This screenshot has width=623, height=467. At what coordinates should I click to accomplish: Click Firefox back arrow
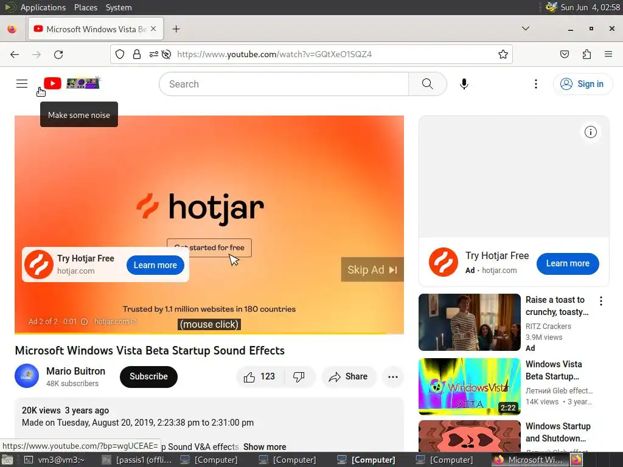[x=15, y=54]
